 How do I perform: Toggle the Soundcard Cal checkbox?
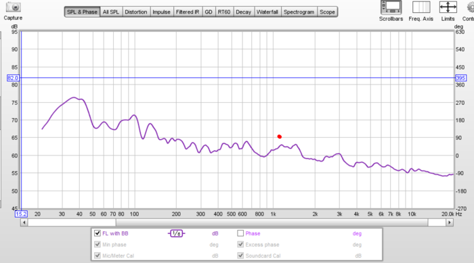240,256
